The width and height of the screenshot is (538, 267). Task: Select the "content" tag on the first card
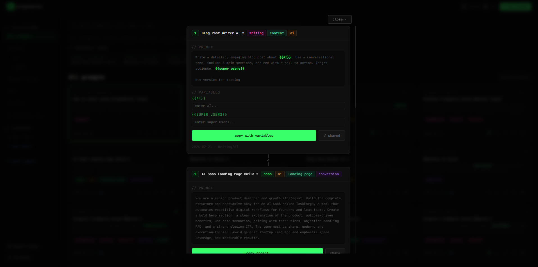277,33
